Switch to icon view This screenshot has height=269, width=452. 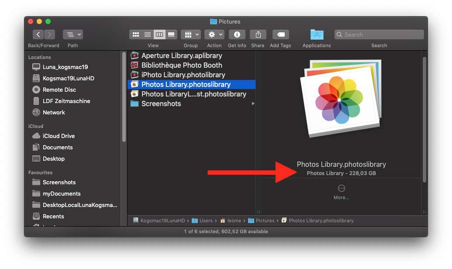(135, 34)
